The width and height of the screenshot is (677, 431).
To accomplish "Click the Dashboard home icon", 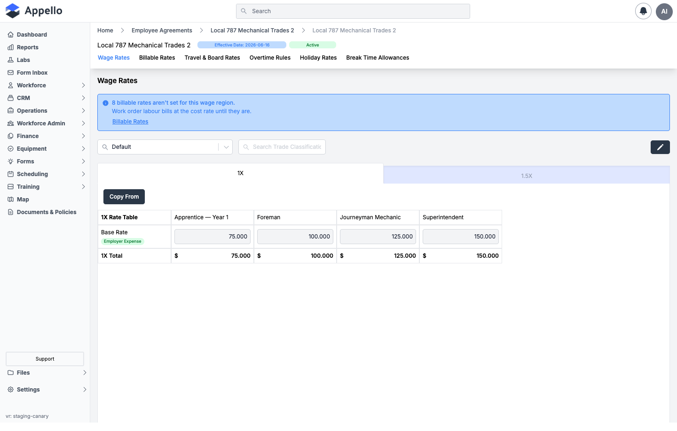I will [x=10, y=35].
